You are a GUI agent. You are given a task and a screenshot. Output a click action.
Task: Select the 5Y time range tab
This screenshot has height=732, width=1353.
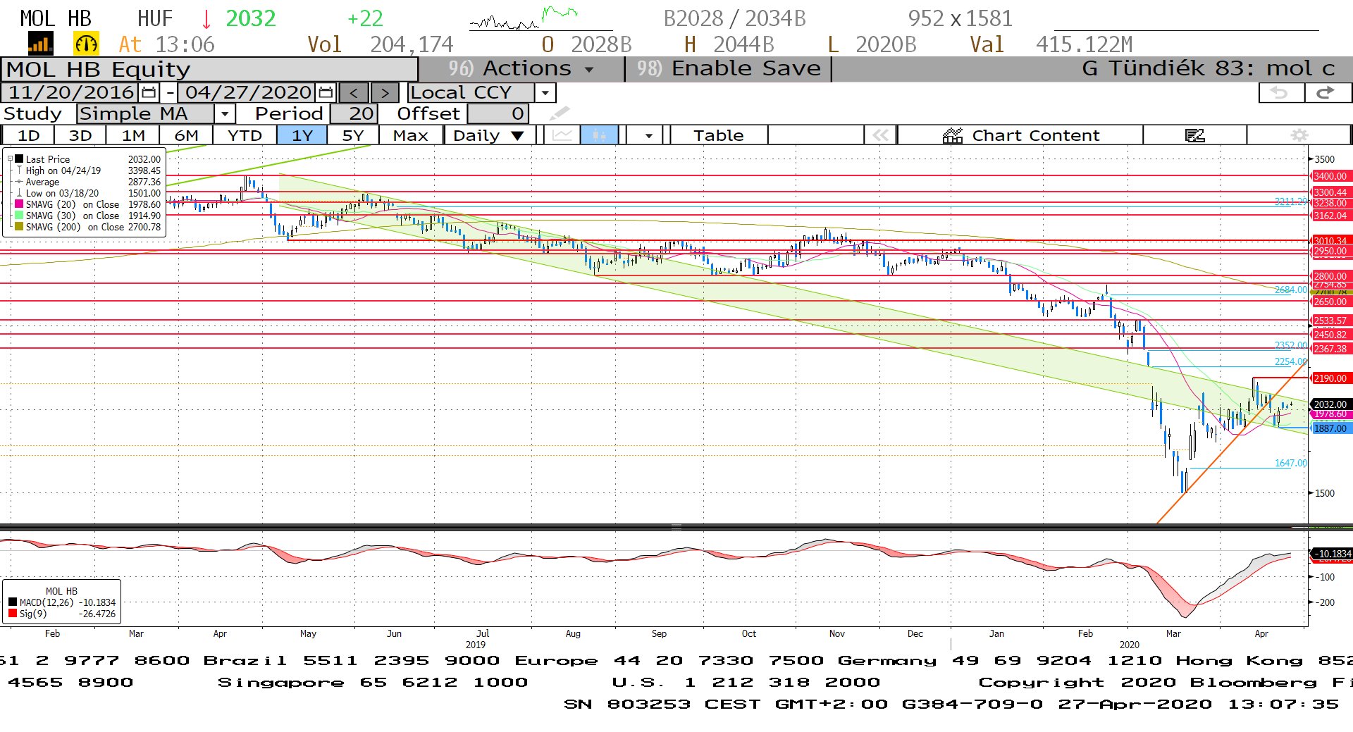tap(352, 135)
